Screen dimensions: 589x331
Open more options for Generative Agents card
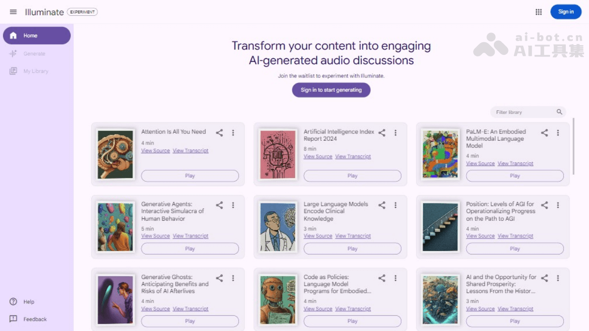tap(233, 205)
